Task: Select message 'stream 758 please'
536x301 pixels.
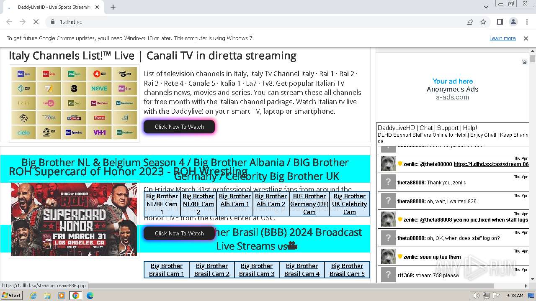Action: [x=437, y=275]
